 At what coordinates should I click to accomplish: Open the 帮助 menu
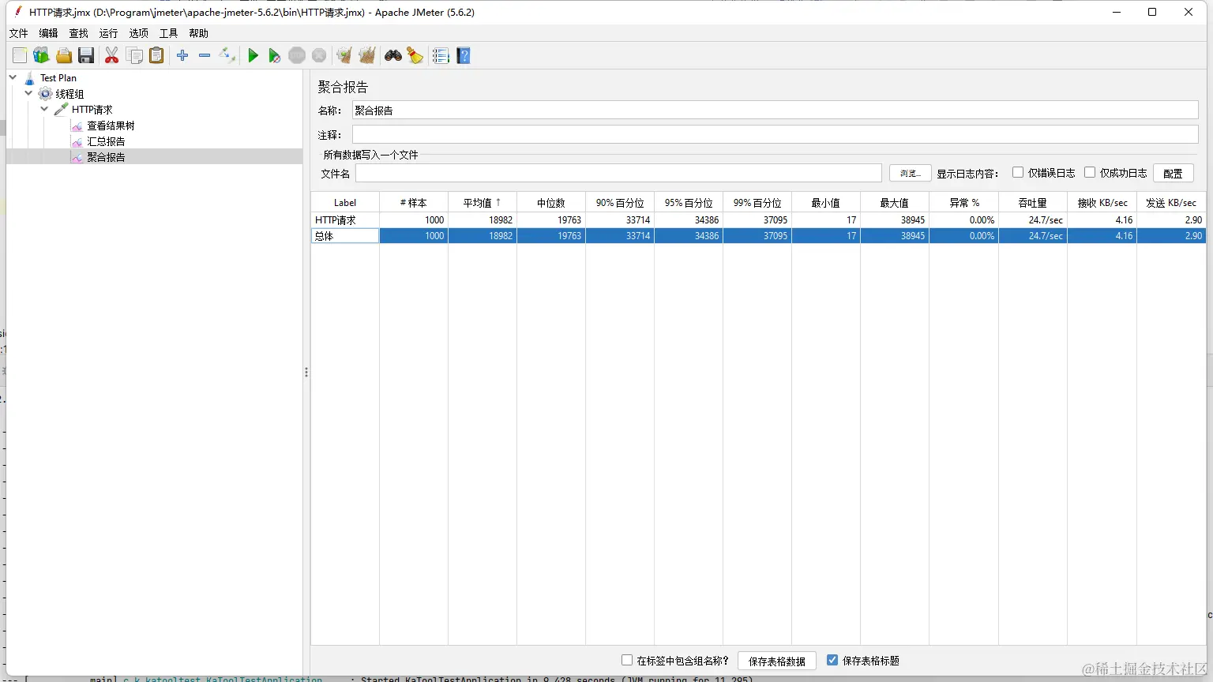coord(199,33)
